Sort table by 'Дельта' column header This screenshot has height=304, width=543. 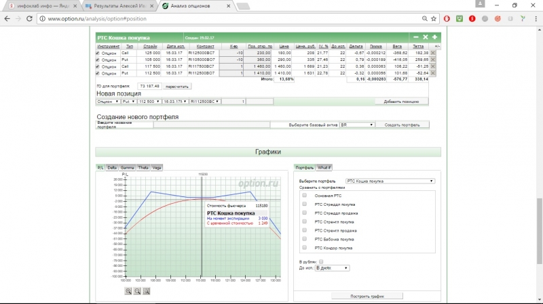click(356, 46)
